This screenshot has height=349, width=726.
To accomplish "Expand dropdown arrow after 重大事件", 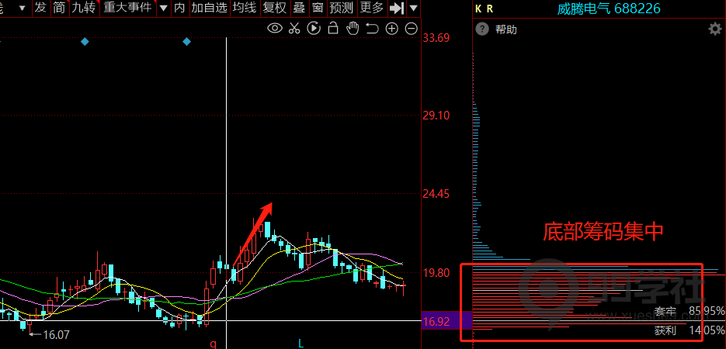I will pyautogui.click(x=163, y=8).
